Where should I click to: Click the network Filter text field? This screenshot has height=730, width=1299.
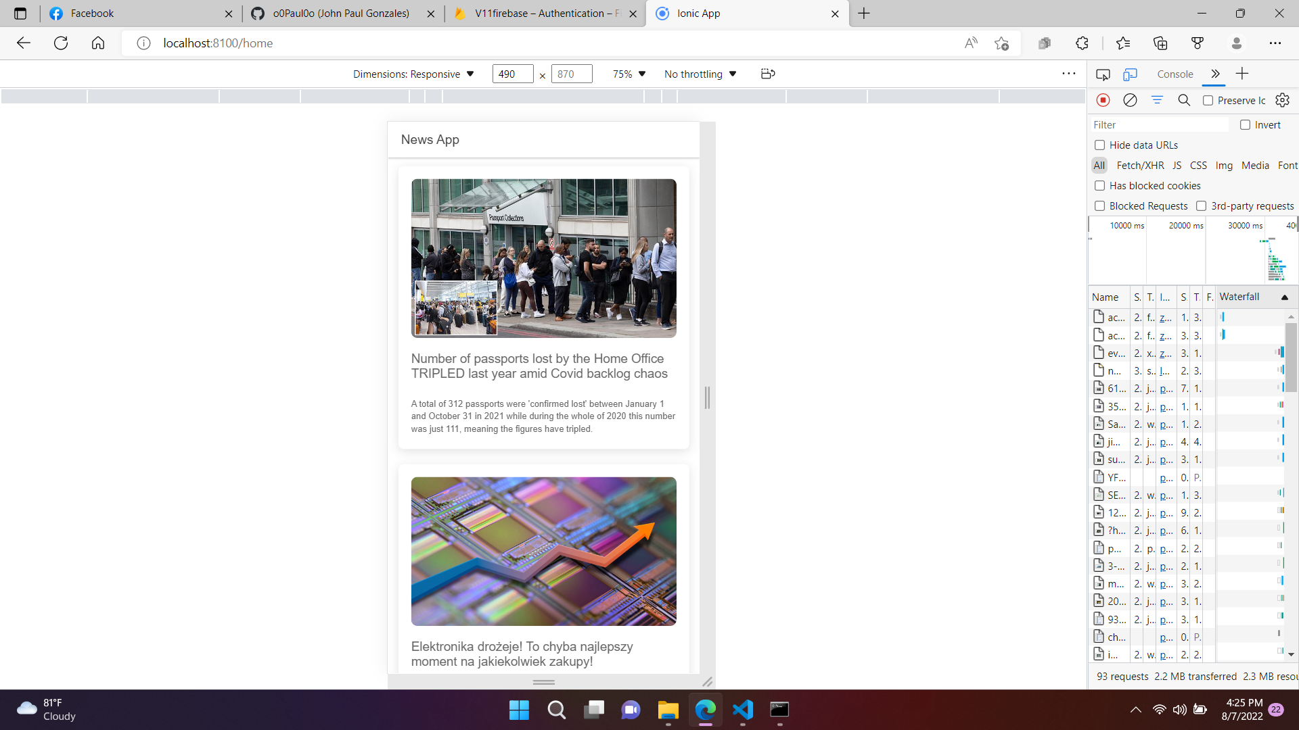[x=1158, y=125]
